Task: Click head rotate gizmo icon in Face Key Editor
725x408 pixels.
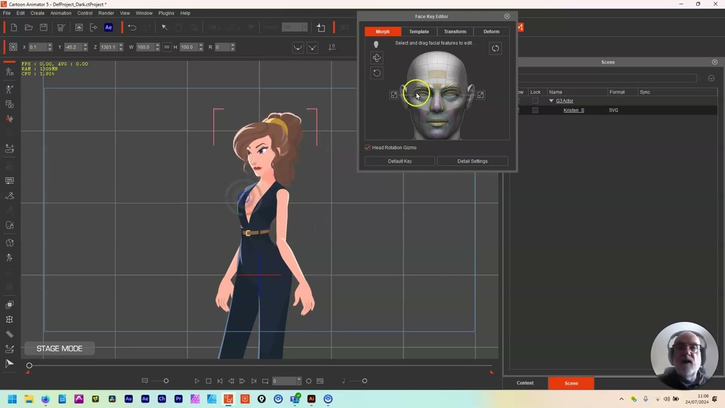Action: tap(377, 57)
